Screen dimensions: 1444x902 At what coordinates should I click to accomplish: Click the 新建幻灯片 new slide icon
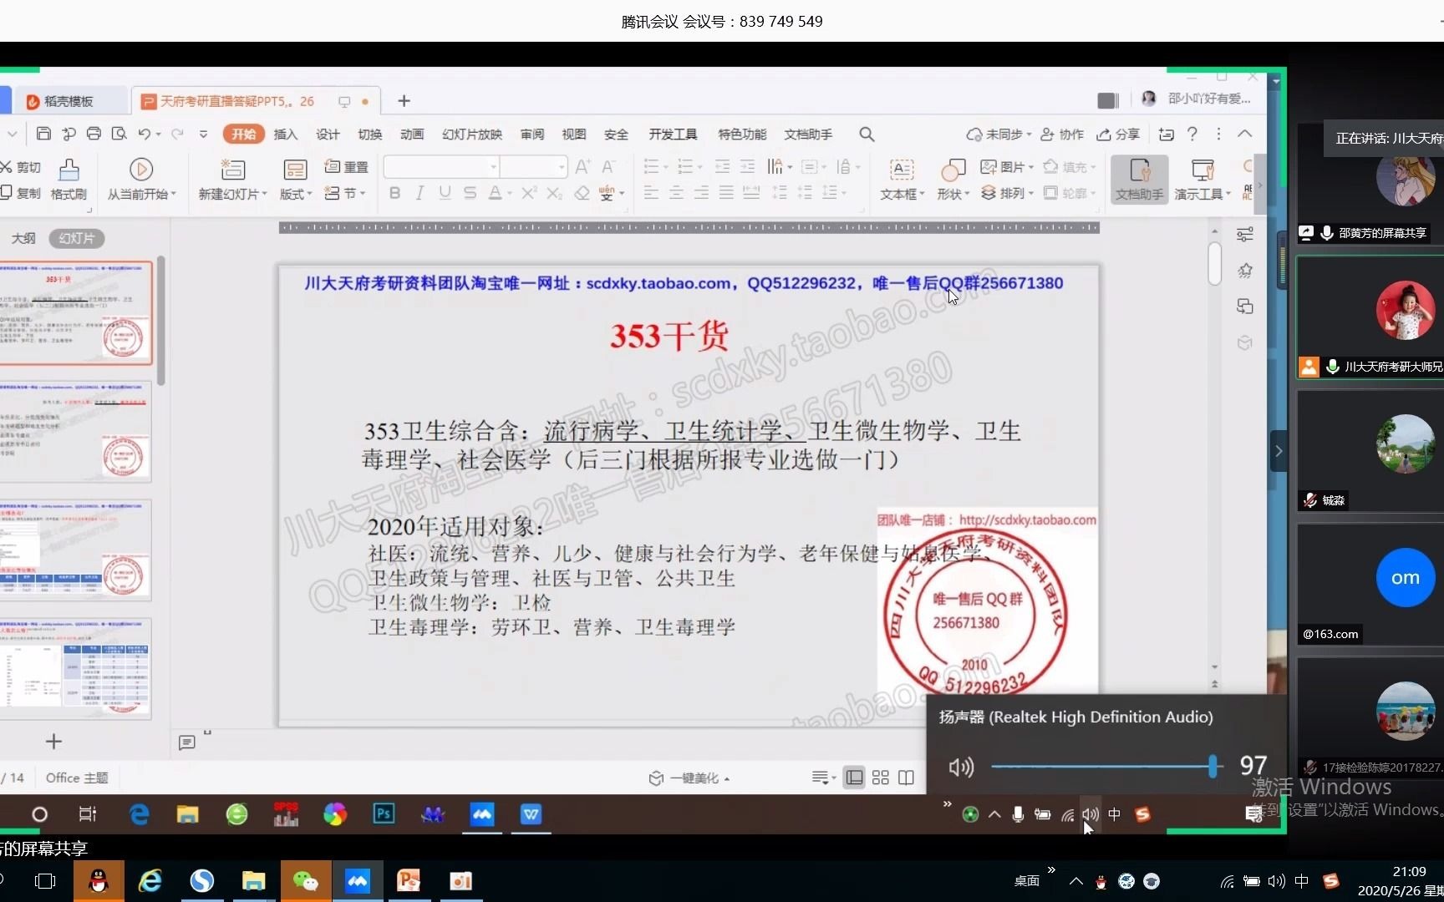[232, 171]
